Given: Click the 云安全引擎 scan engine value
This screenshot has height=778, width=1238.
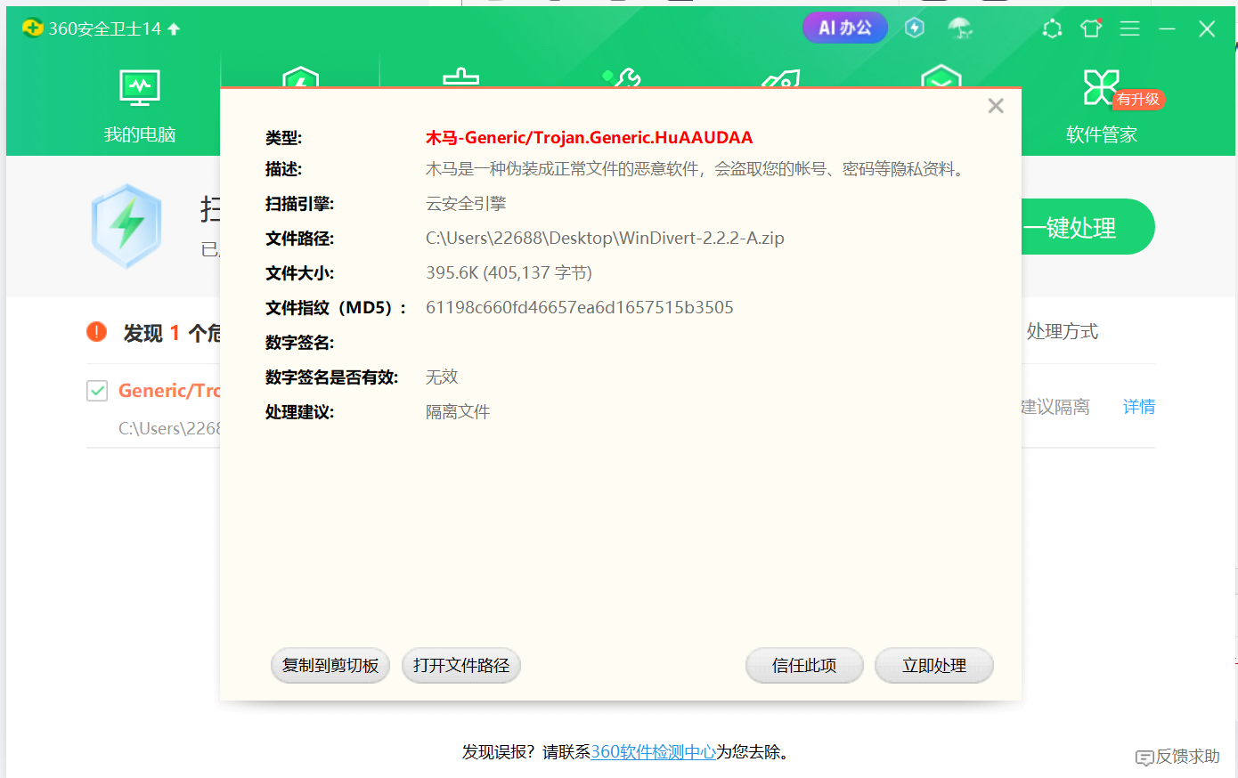Looking at the screenshot, I should click(466, 204).
